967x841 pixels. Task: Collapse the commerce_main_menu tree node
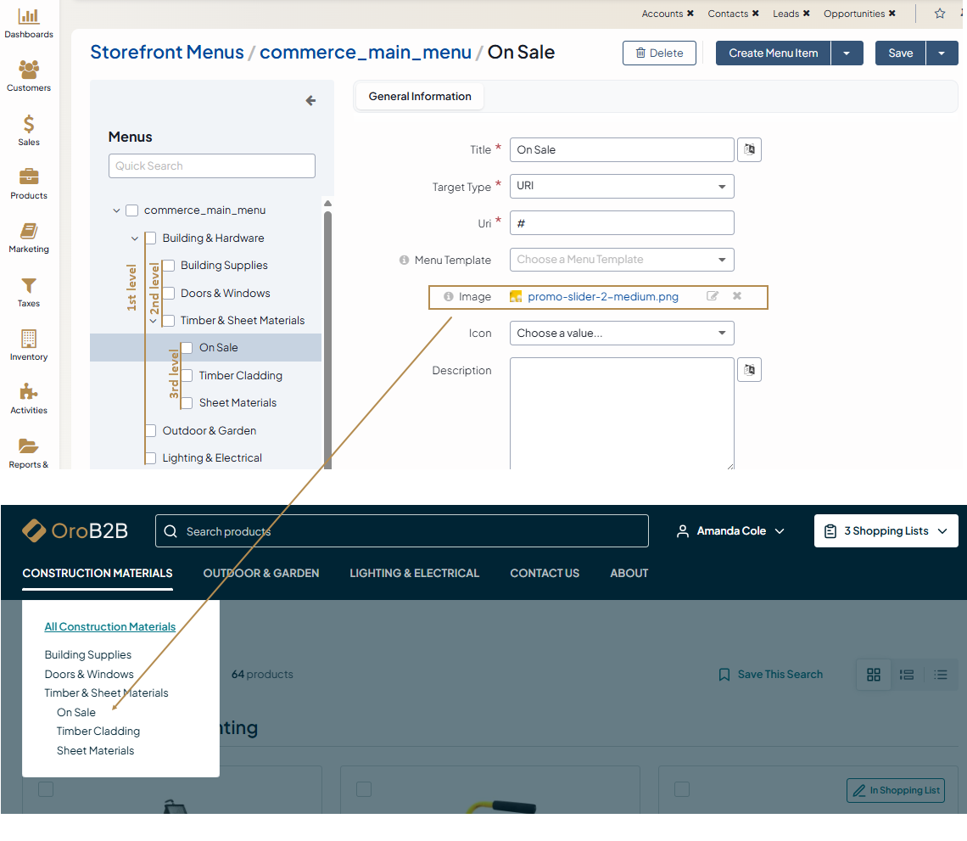[116, 210]
